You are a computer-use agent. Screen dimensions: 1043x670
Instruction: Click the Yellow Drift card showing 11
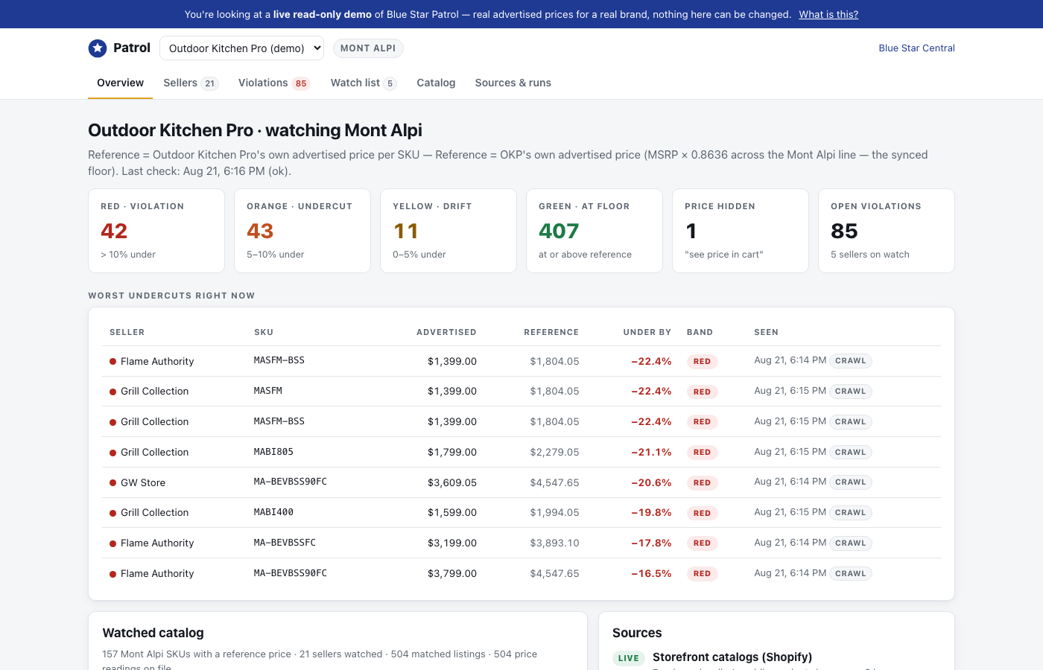(x=448, y=231)
